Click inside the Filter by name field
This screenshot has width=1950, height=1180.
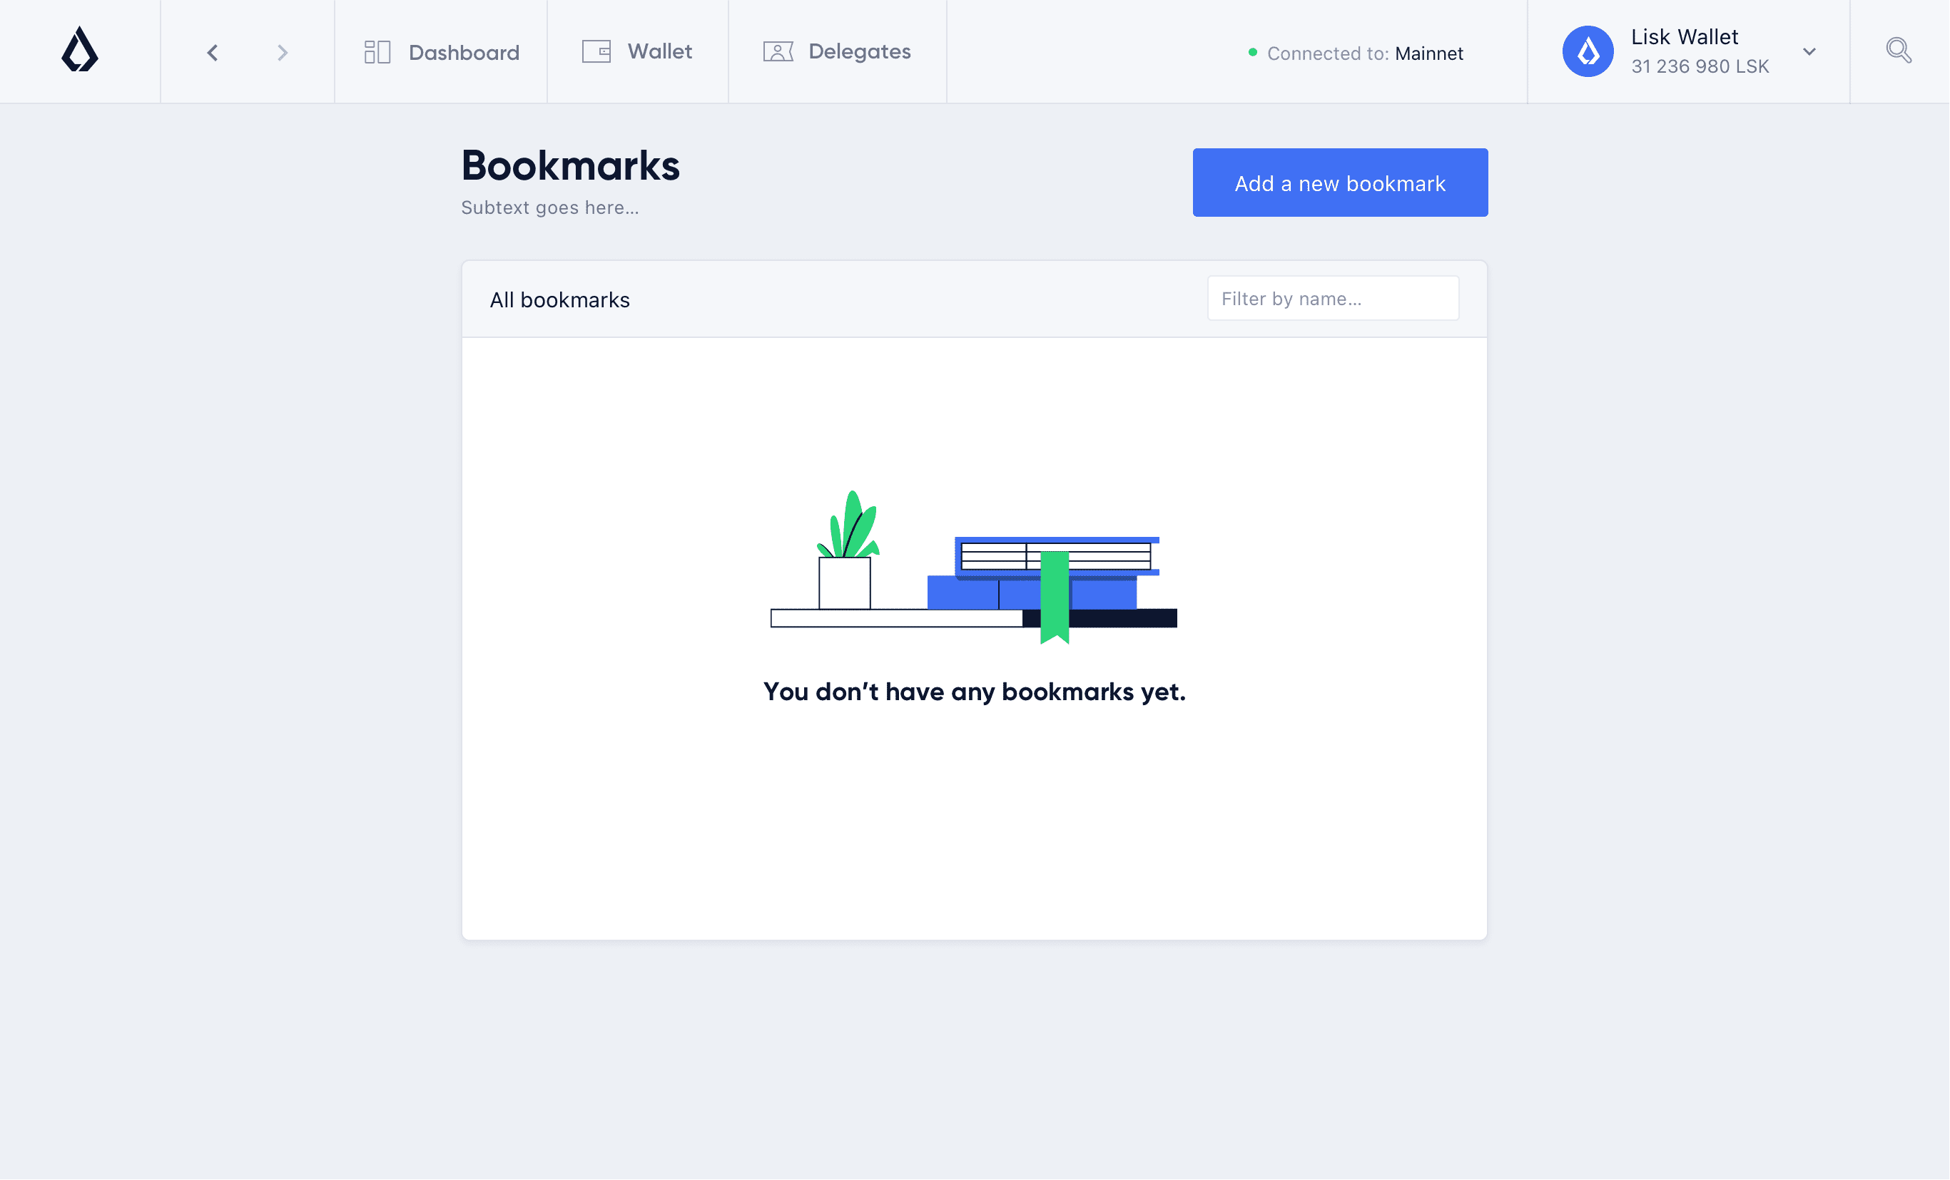[1333, 298]
